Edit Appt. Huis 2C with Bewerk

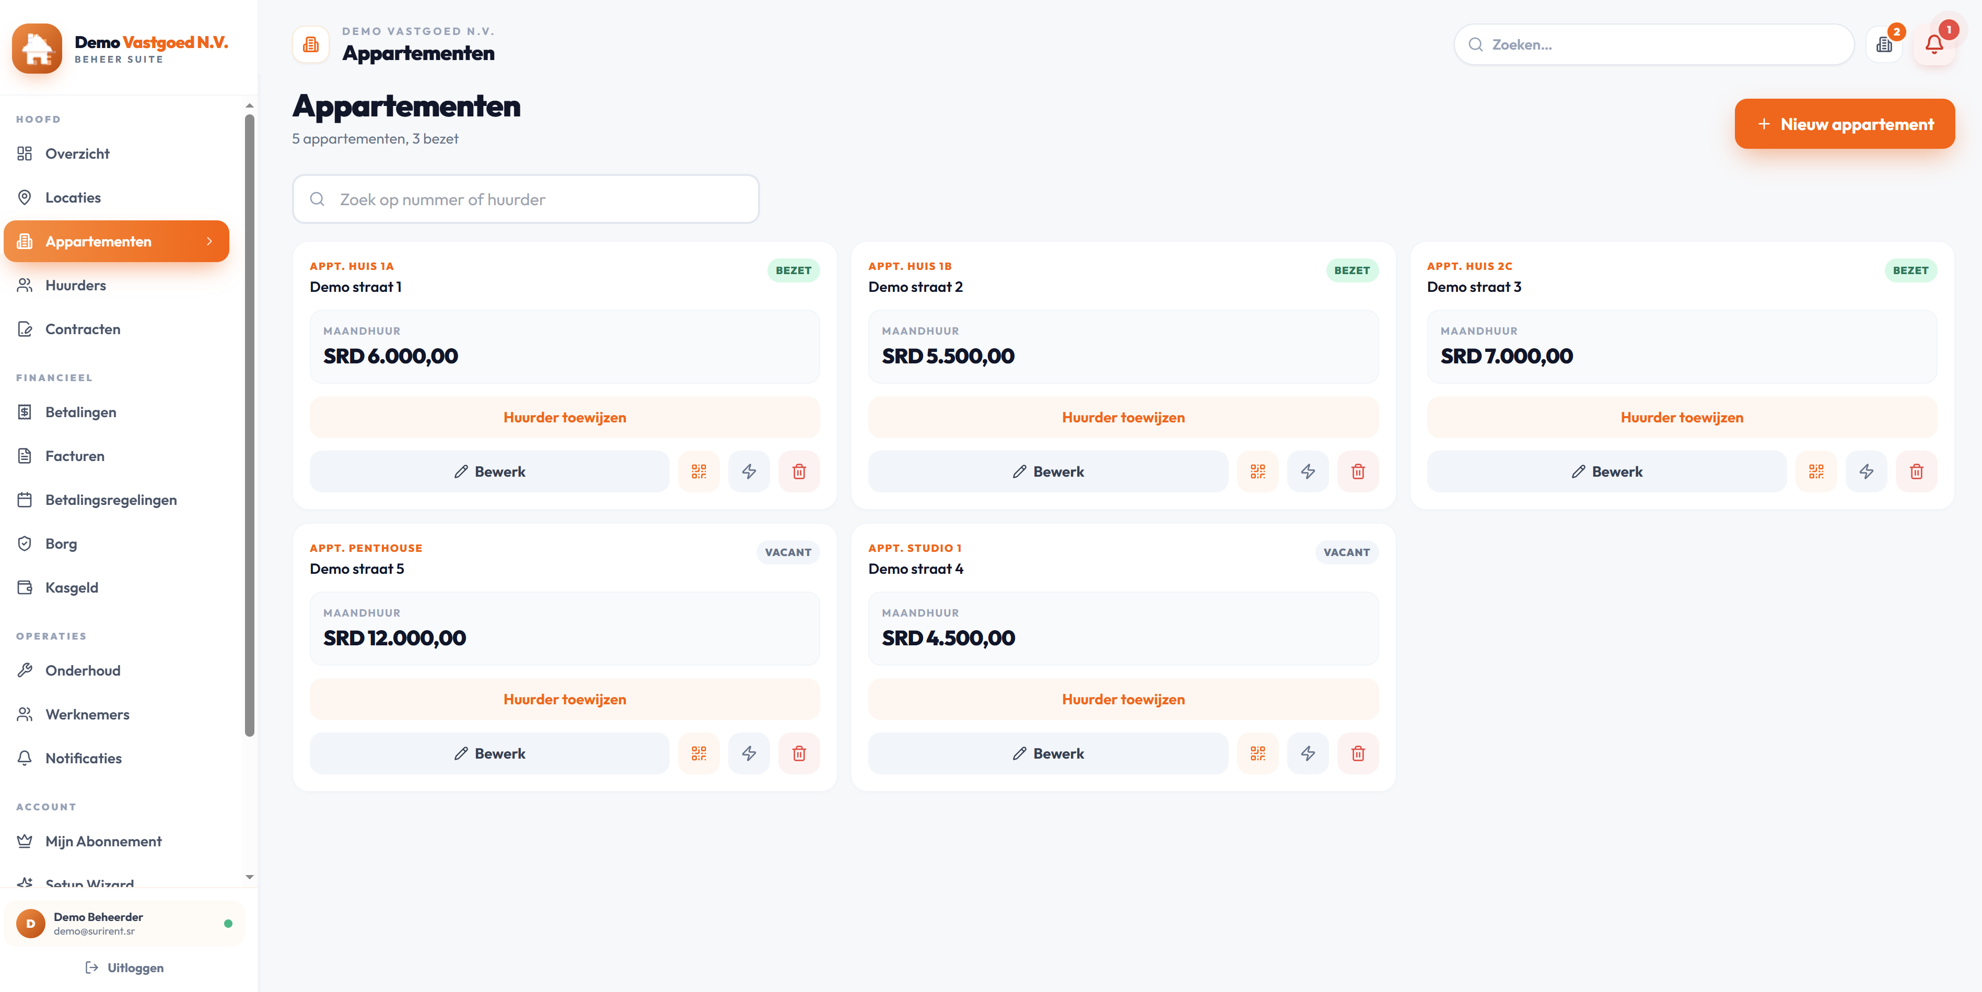point(1607,471)
